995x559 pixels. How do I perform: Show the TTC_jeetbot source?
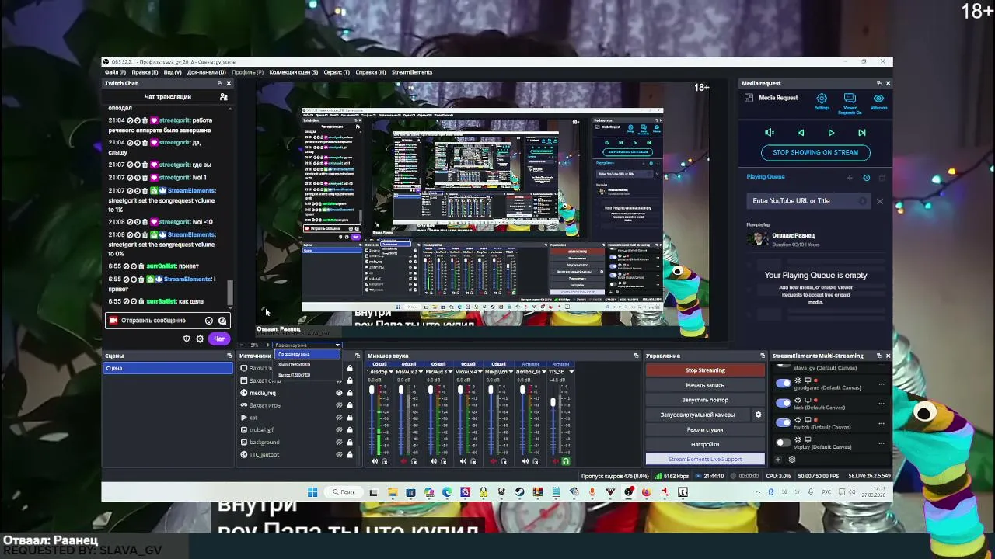(x=339, y=455)
